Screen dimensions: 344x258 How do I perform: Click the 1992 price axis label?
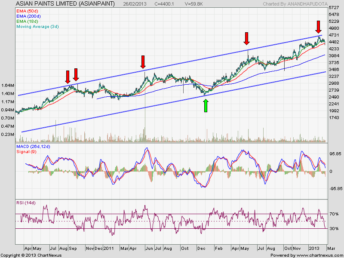point(334,111)
